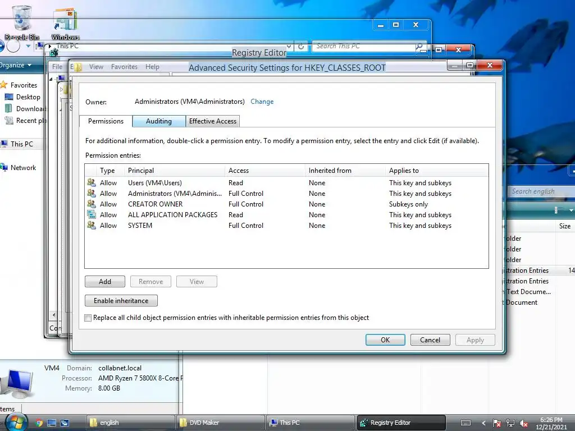Switch to english folder taskbar button
The height and width of the screenshot is (431, 575).
[x=130, y=423]
